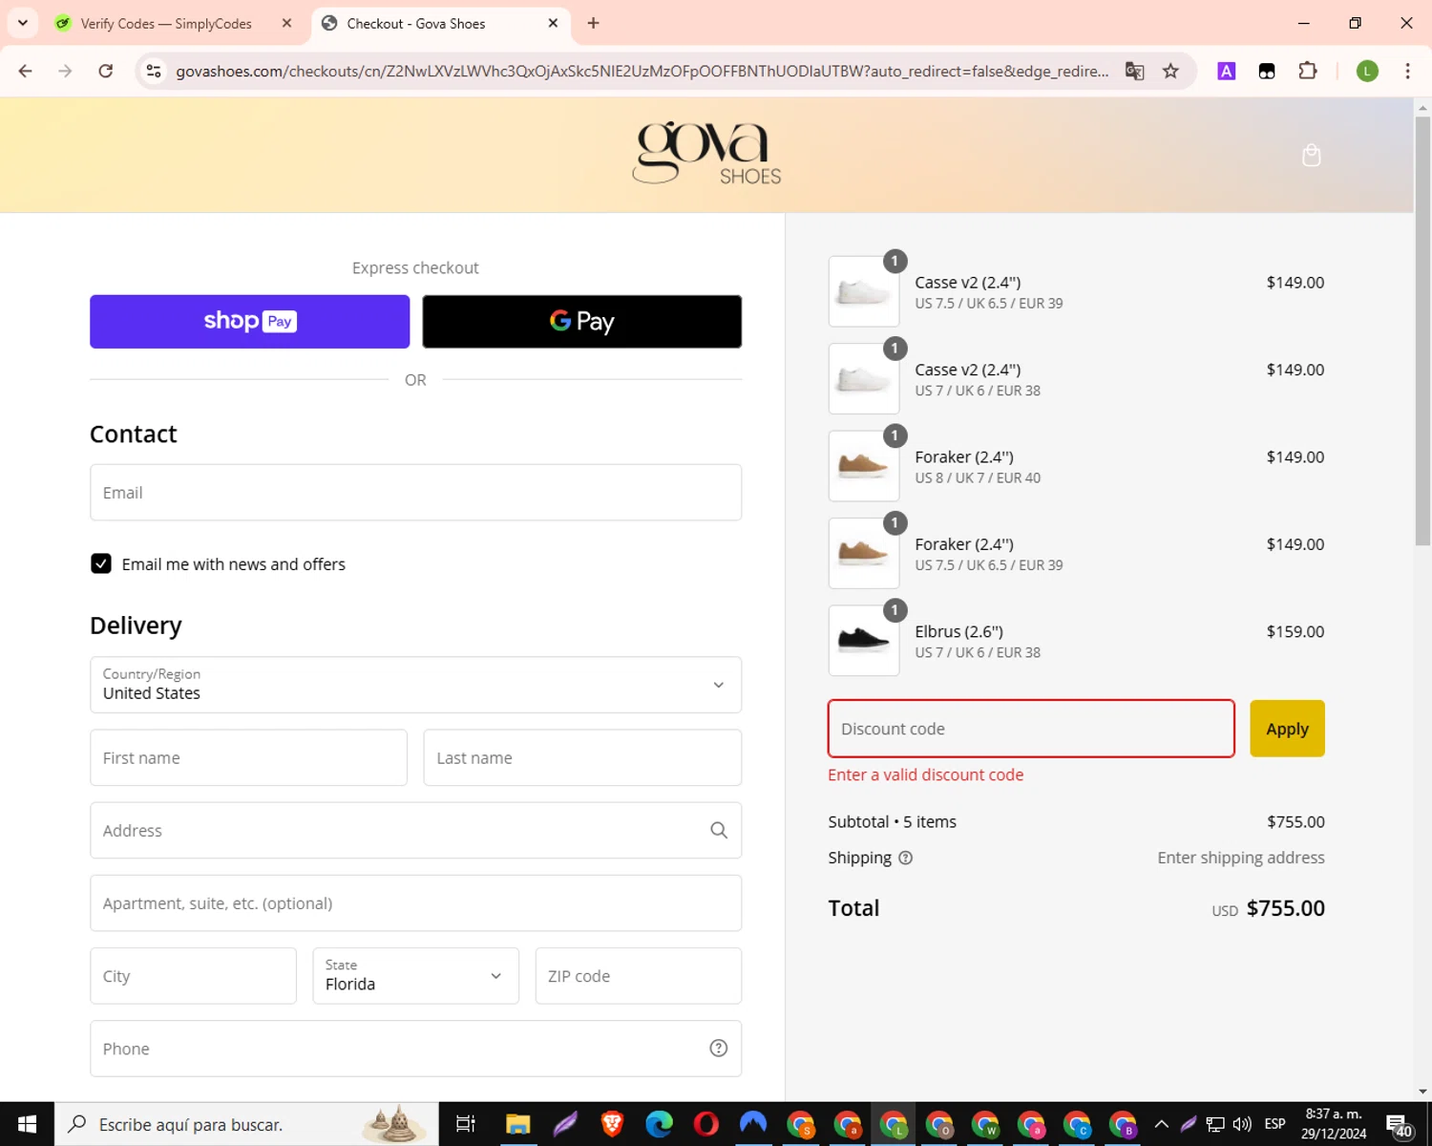Click the First name field
Viewport: 1432px width, 1146px height.
click(248, 758)
